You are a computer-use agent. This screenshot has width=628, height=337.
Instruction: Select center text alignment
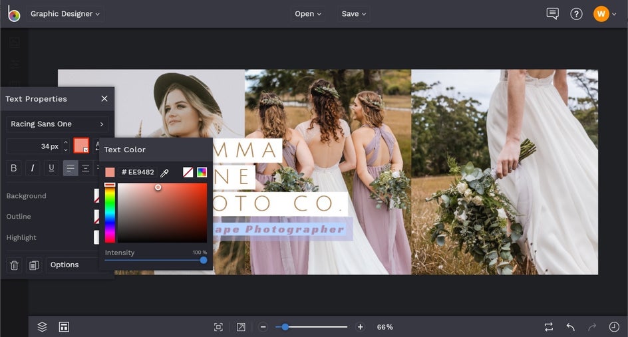[85, 168]
